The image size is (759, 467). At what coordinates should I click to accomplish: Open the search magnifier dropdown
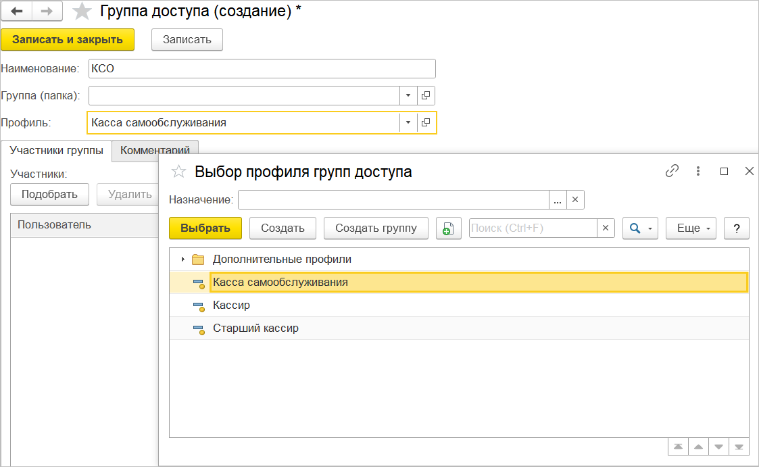(639, 228)
